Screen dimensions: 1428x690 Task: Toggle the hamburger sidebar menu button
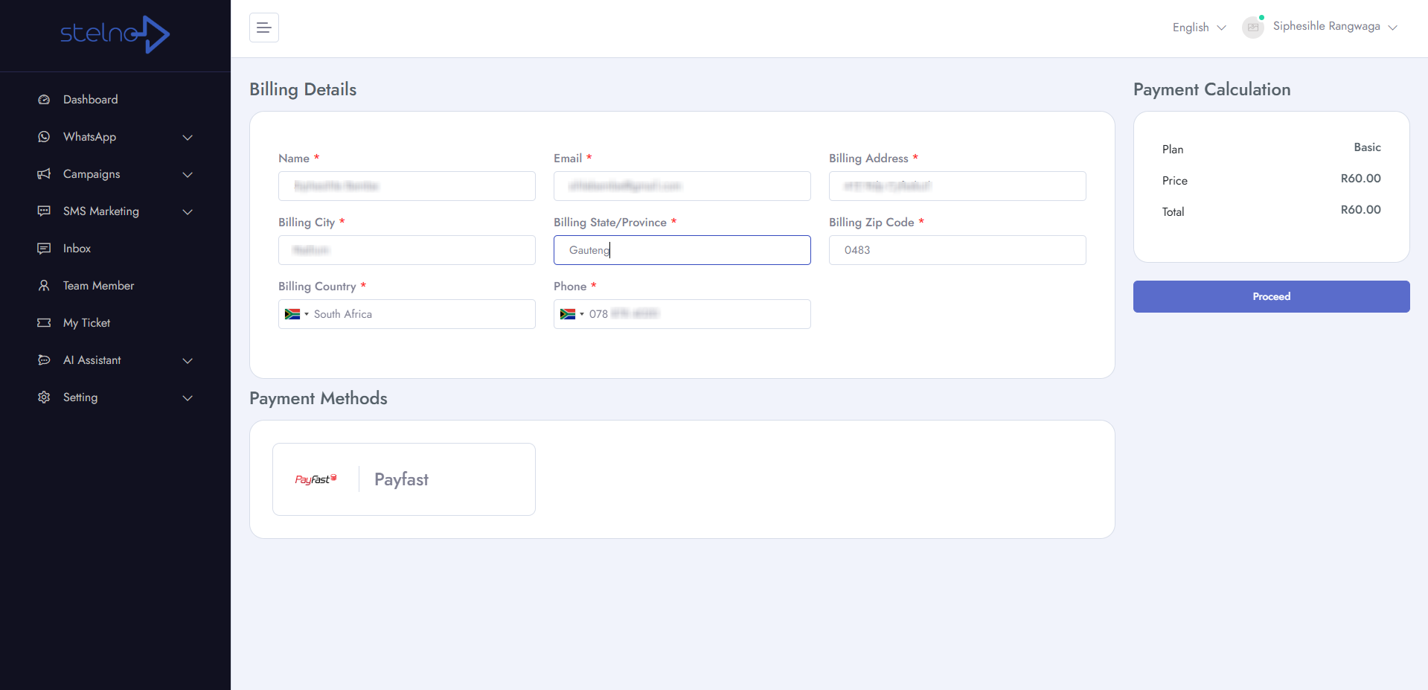tap(263, 28)
